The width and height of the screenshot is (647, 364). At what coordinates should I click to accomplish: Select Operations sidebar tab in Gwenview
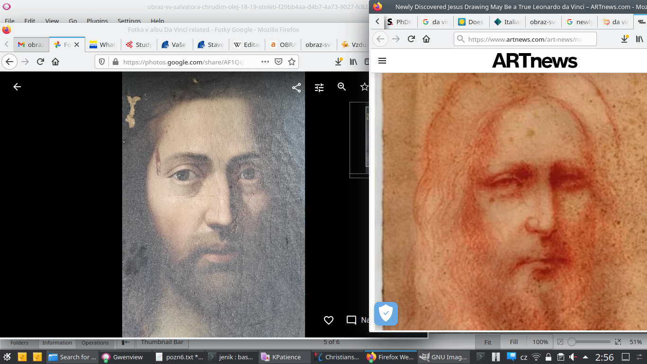point(95,343)
